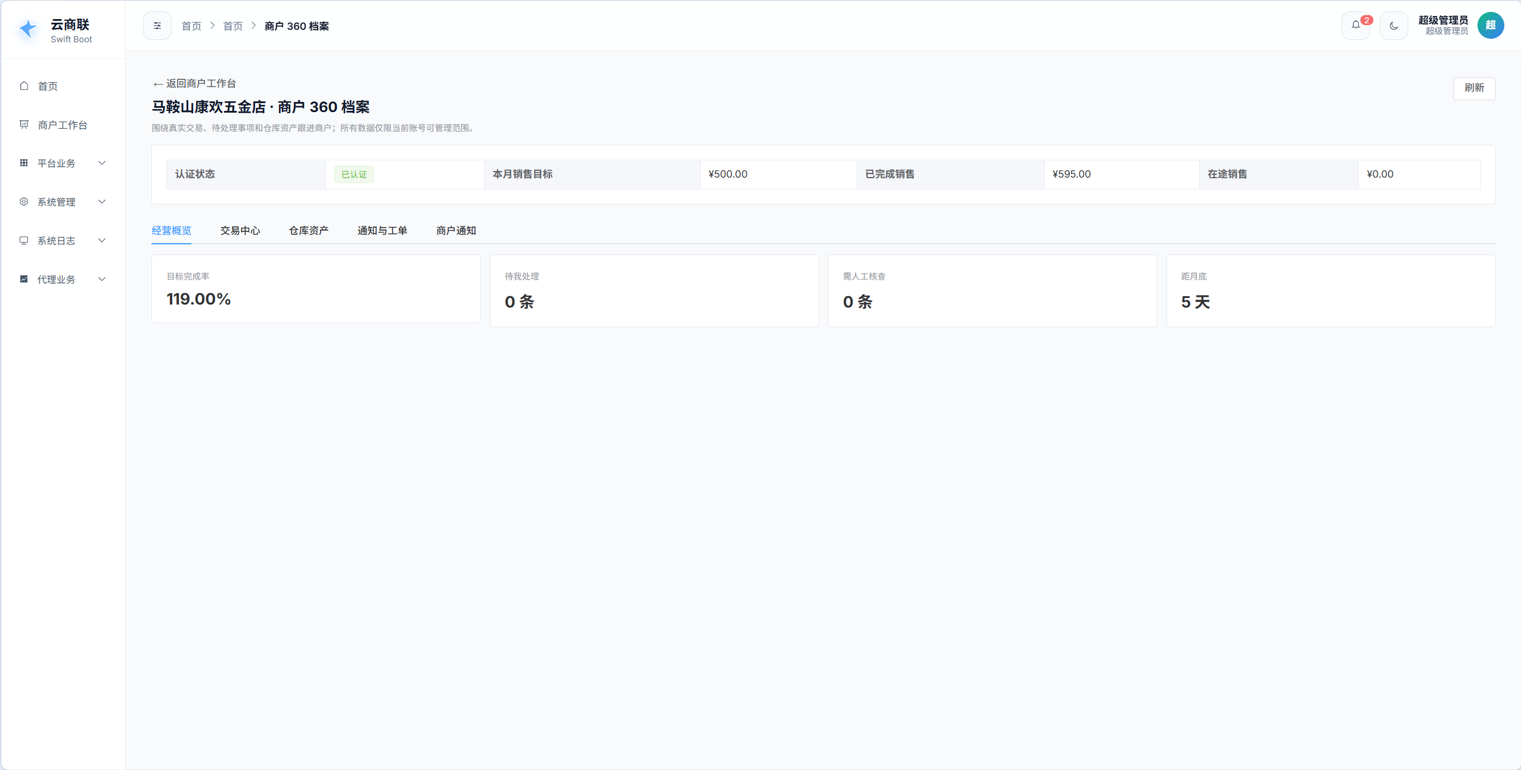The image size is (1521, 770).
Task: Click the 超 user avatar
Action: coord(1491,26)
